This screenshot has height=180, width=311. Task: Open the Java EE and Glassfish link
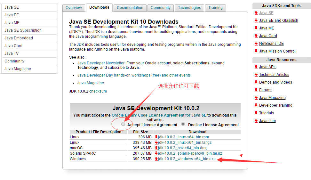pyautogui.click(x=278, y=20)
